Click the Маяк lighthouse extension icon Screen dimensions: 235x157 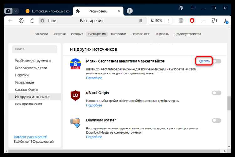click(x=76, y=64)
